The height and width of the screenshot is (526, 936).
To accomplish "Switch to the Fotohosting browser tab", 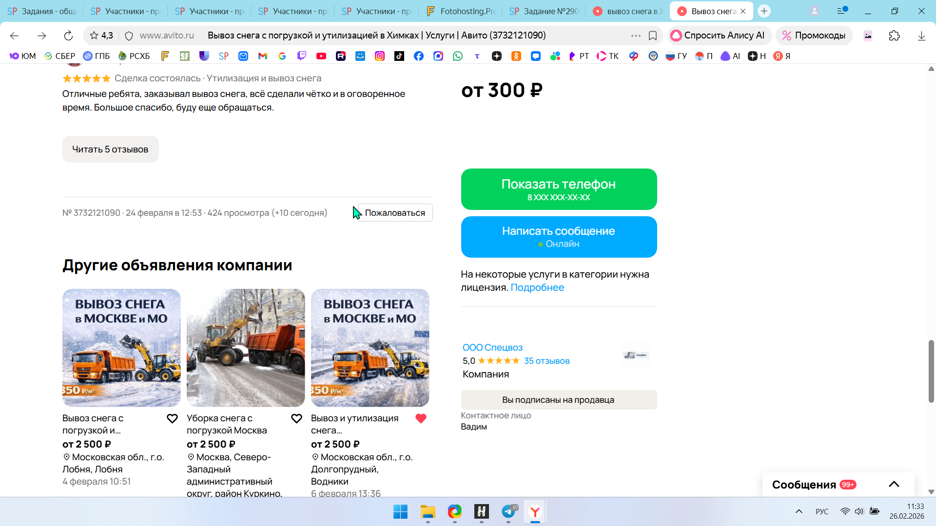I will 460,11.
